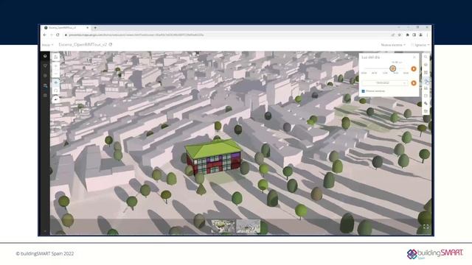Open the basemap gallery grid icon
The image size is (472, 265).
[x=426, y=72]
